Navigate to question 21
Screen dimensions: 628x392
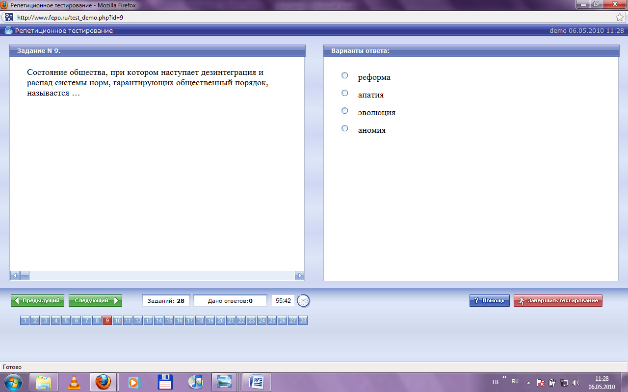click(231, 320)
